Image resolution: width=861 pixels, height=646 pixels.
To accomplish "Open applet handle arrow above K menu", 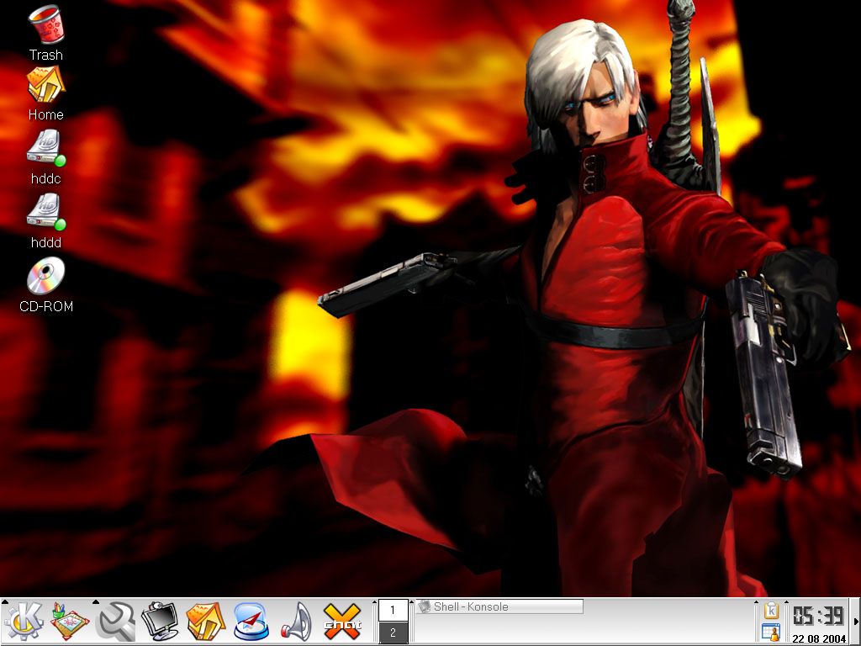I will tap(4, 602).
